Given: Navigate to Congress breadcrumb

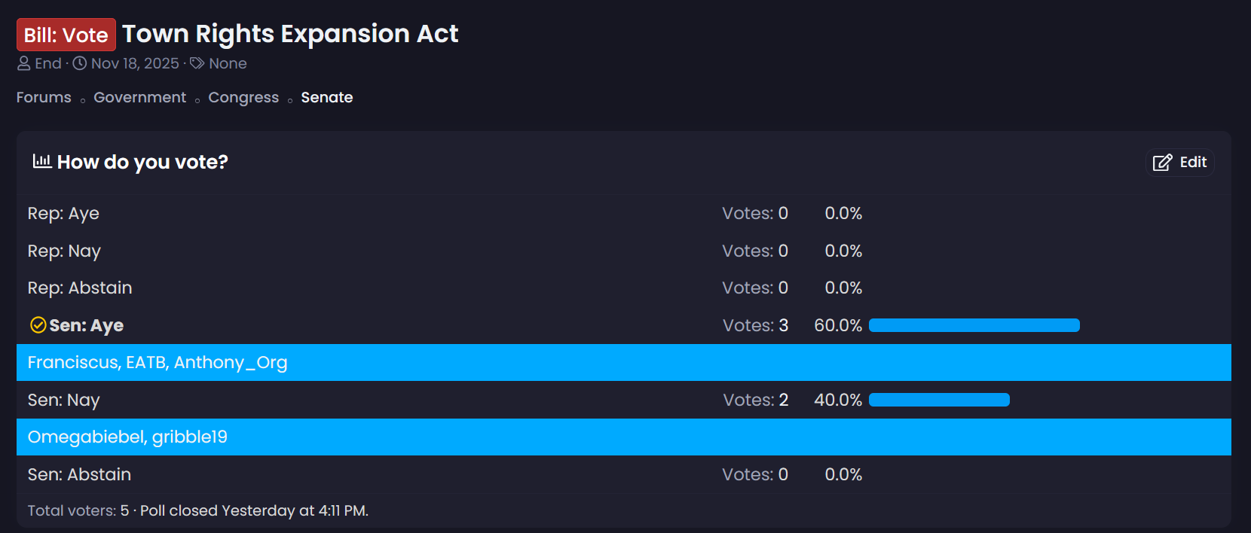Looking at the screenshot, I should tap(243, 97).
